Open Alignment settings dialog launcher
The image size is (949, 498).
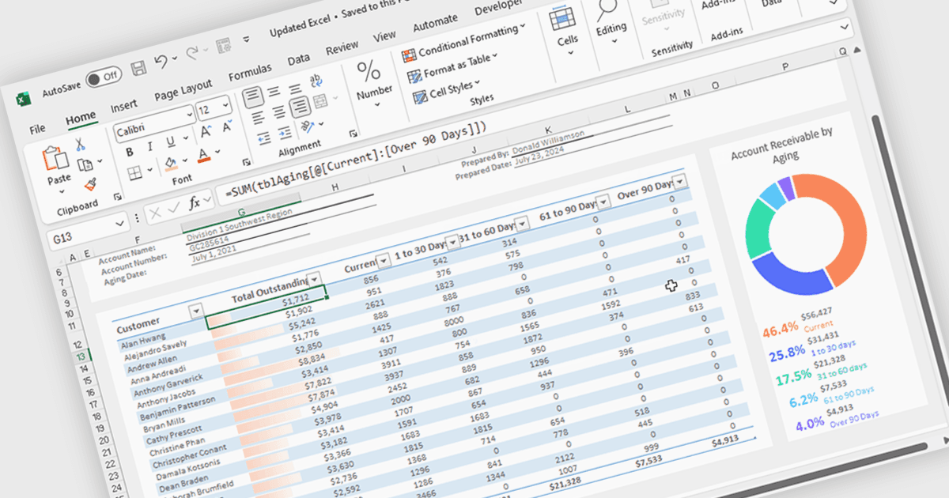[x=353, y=134]
